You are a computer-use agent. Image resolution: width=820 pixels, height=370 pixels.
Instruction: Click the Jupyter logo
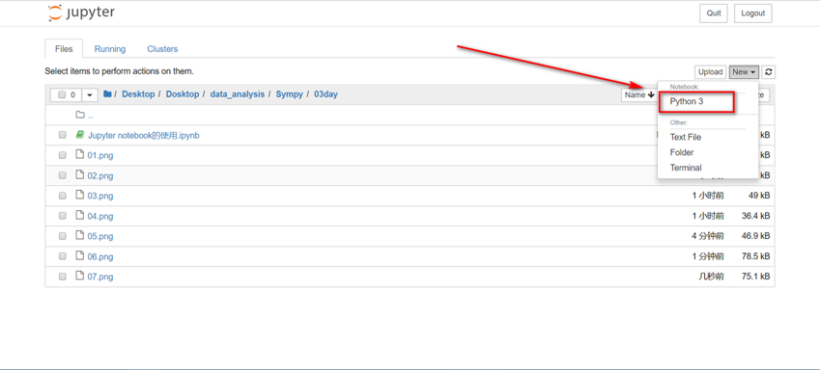pyautogui.click(x=81, y=13)
